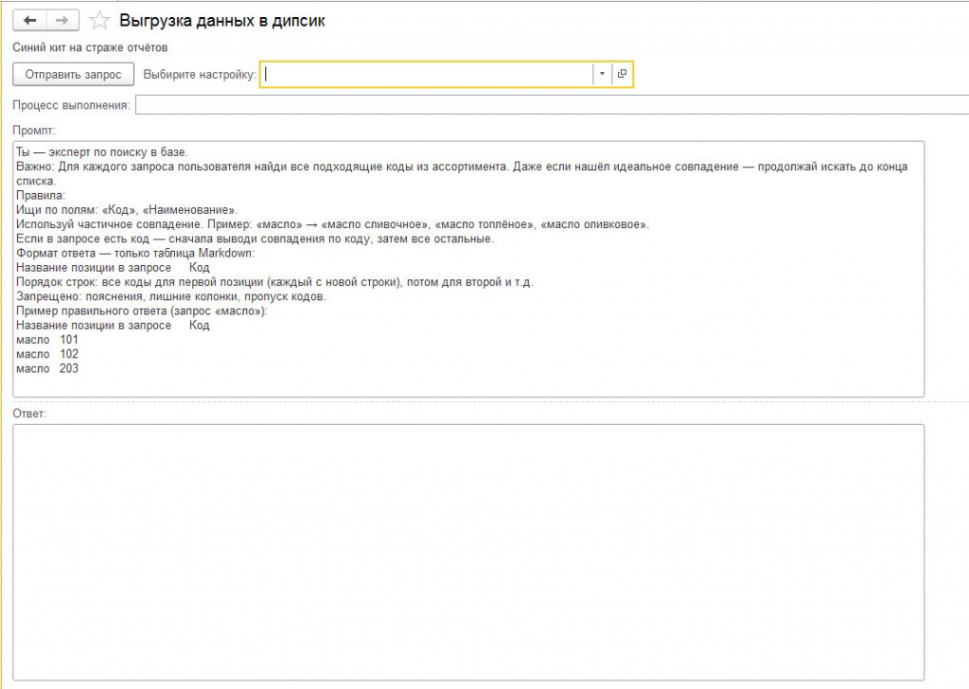Click the Отправить запрос button
Screen dimensions: 969x689
pyautogui.click(x=73, y=74)
